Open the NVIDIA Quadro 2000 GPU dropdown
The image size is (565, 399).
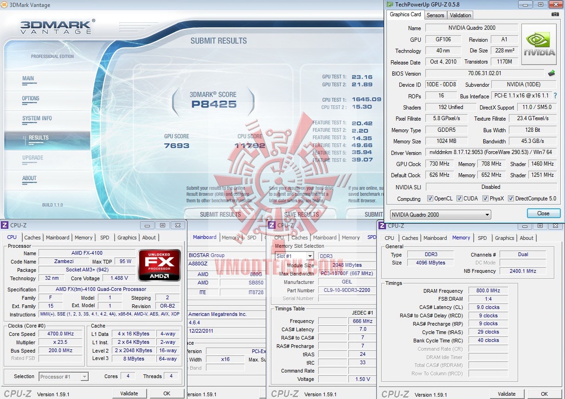440,215
